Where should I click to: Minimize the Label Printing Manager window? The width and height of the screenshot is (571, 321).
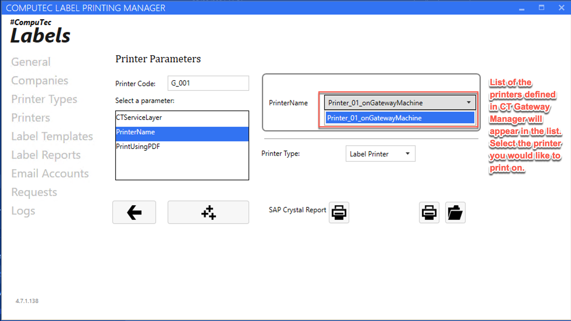pyautogui.click(x=522, y=8)
